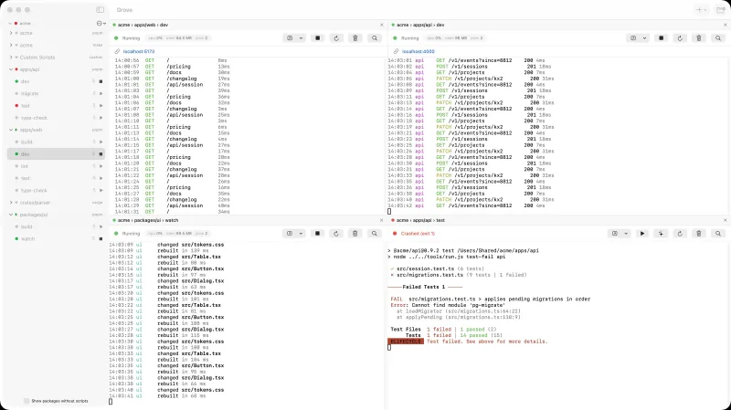Collapse the apps/api group in sidebar
Image resolution: width=731 pixels, height=410 pixels.
11,69
